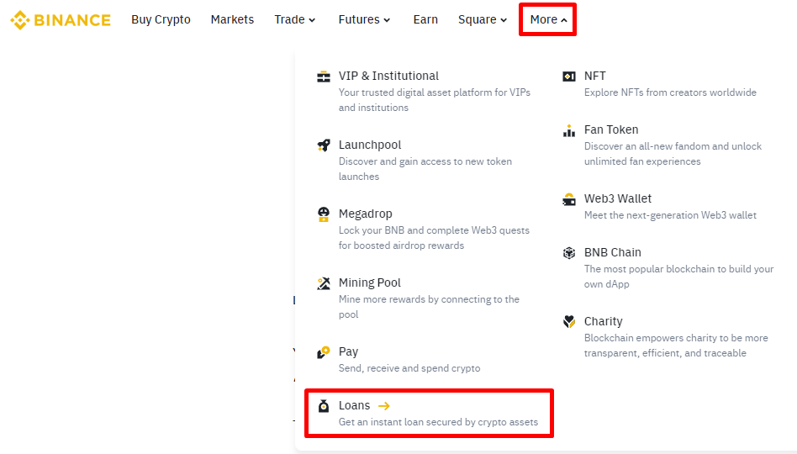Screen dimensions: 797x454
Task: Click the Megadrop icon
Action: (324, 214)
